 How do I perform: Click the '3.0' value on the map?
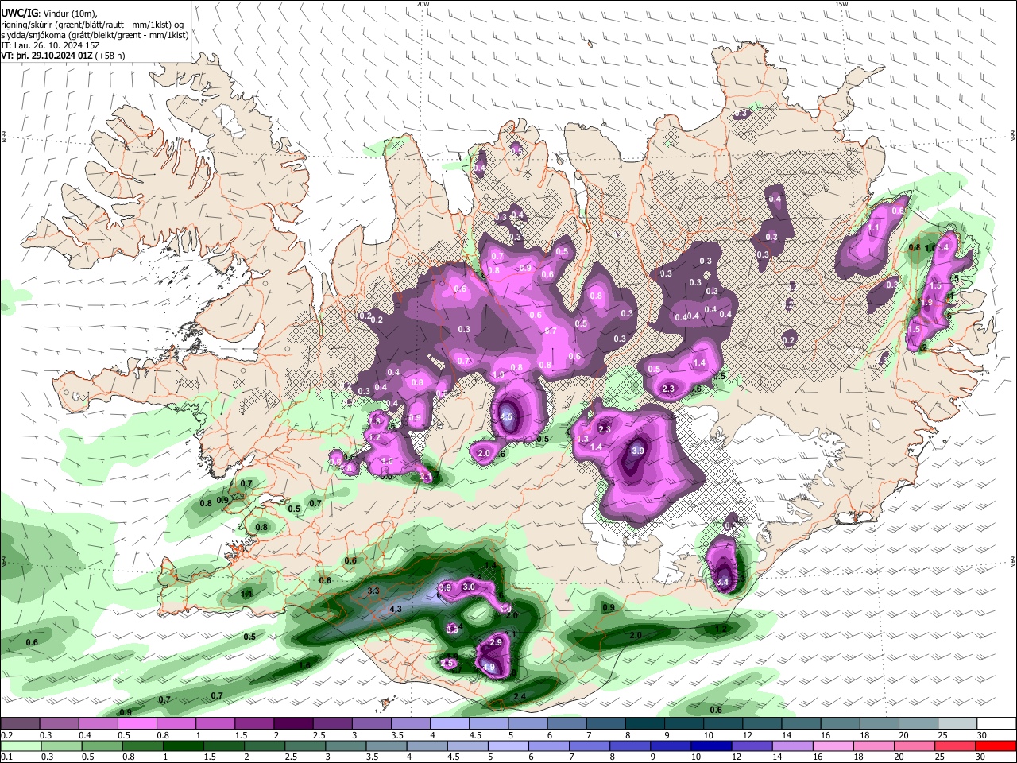469,587
